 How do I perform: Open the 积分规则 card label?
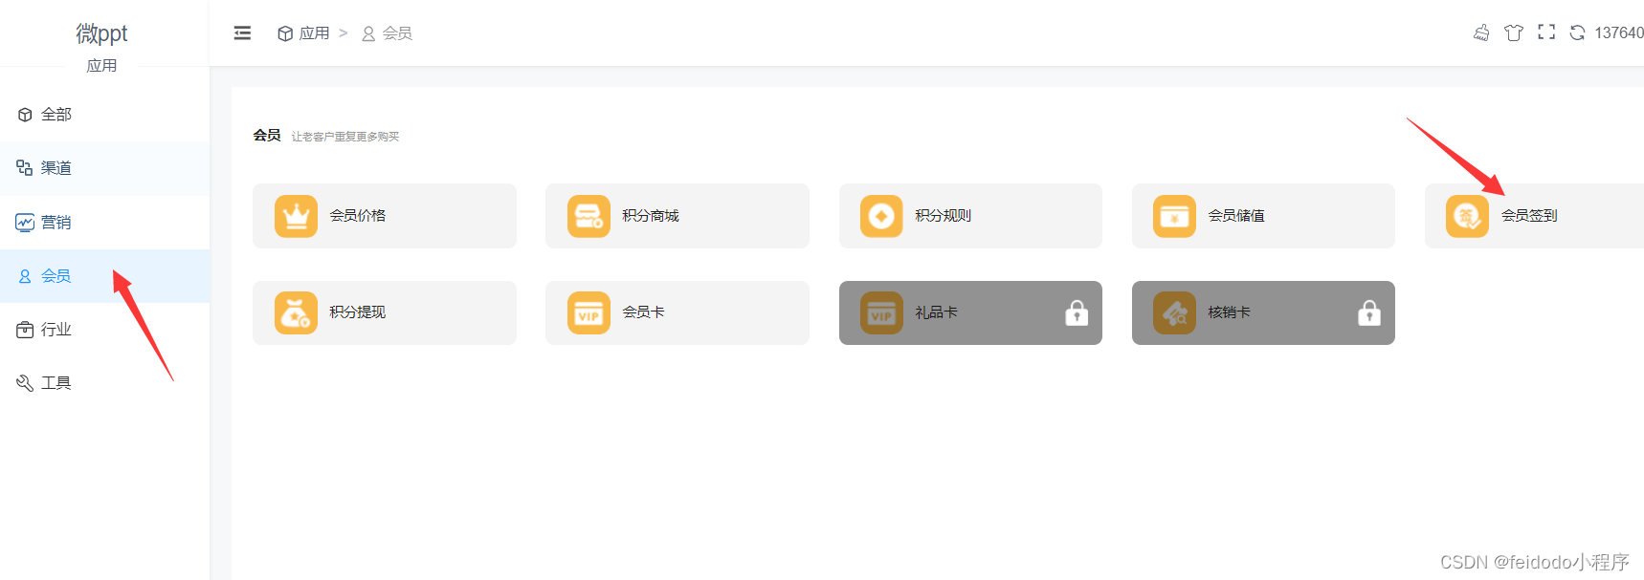pyautogui.click(x=944, y=216)
